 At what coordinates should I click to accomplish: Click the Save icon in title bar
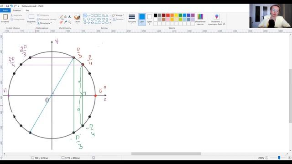tap(7, 6)
